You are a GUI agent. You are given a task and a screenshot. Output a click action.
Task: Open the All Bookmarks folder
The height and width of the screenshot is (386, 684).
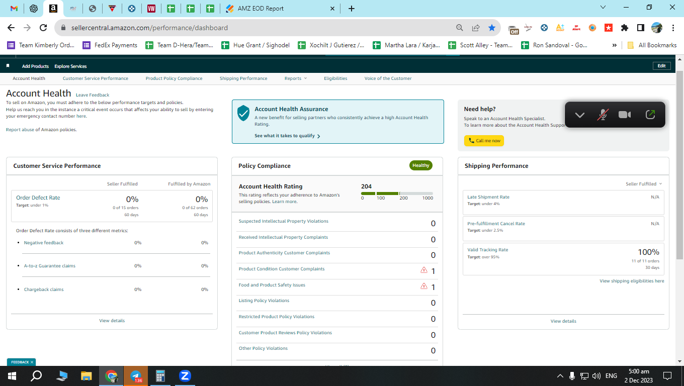652,45
